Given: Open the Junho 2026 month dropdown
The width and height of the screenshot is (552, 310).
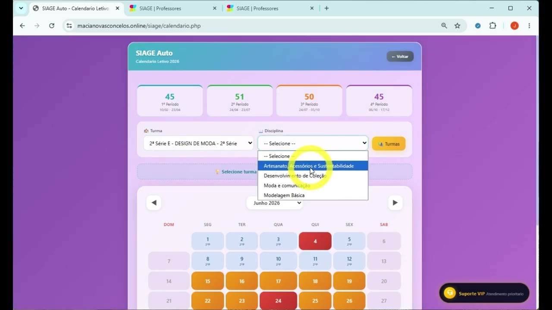Looking at the screenshot, I should 275,203.
